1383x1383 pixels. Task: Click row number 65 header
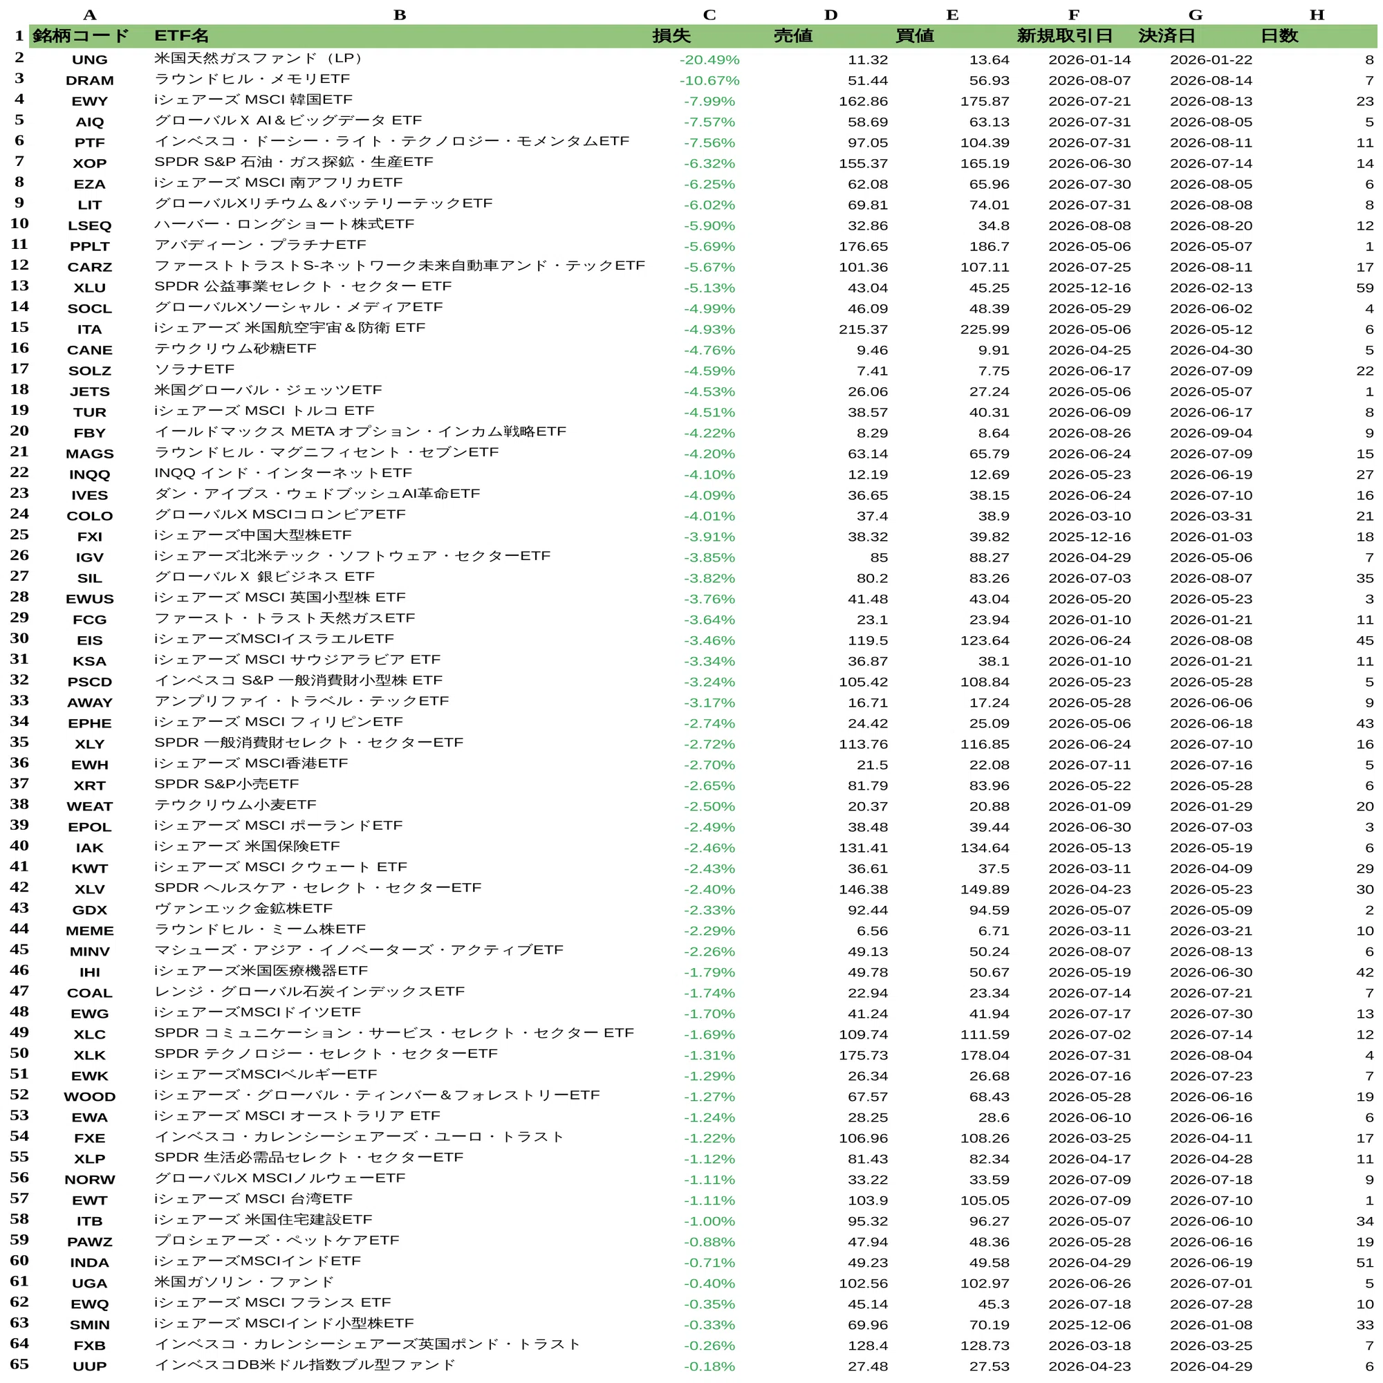[x=19, y=1365]
